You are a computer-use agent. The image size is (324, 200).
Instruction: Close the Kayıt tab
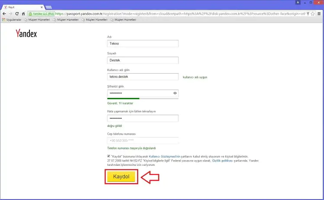click(42, 7)
